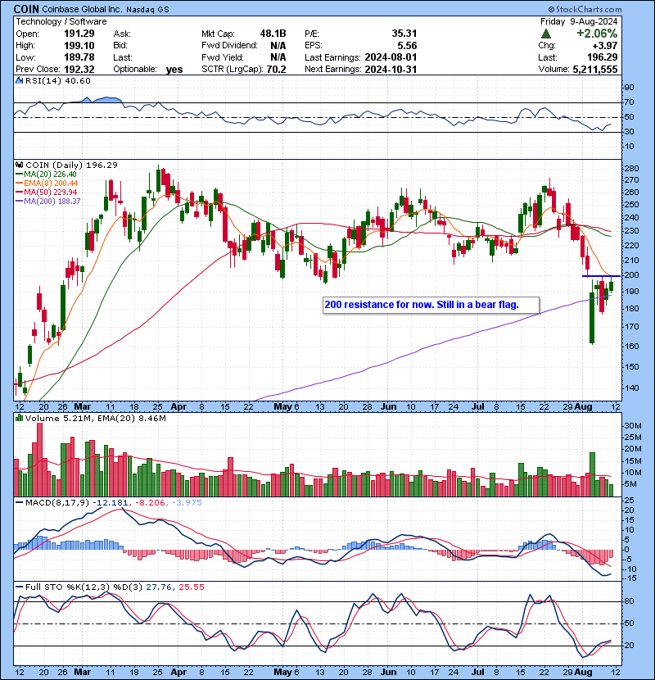This screenshot has width=655, height=680.
Task: Click the header Volume value 5,211,555
Action: [594, 69]
